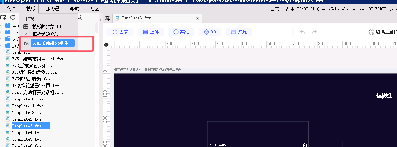Expand the doc folder in tree

1,32
